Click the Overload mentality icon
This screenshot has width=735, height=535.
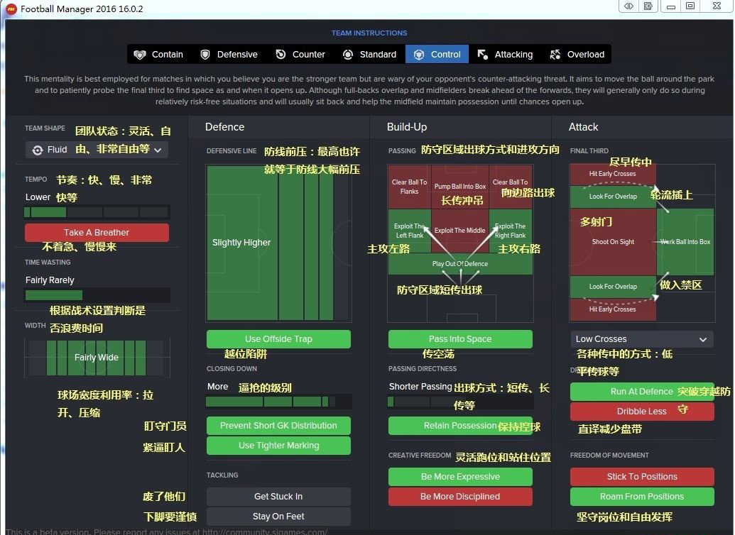[x=555, y=55]
